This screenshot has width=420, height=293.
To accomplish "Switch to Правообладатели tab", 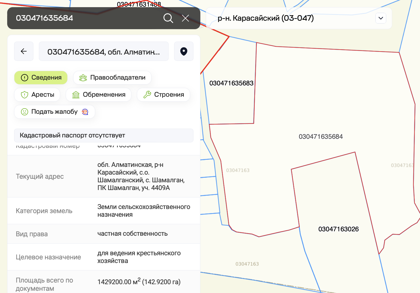I will click(112, 78).
